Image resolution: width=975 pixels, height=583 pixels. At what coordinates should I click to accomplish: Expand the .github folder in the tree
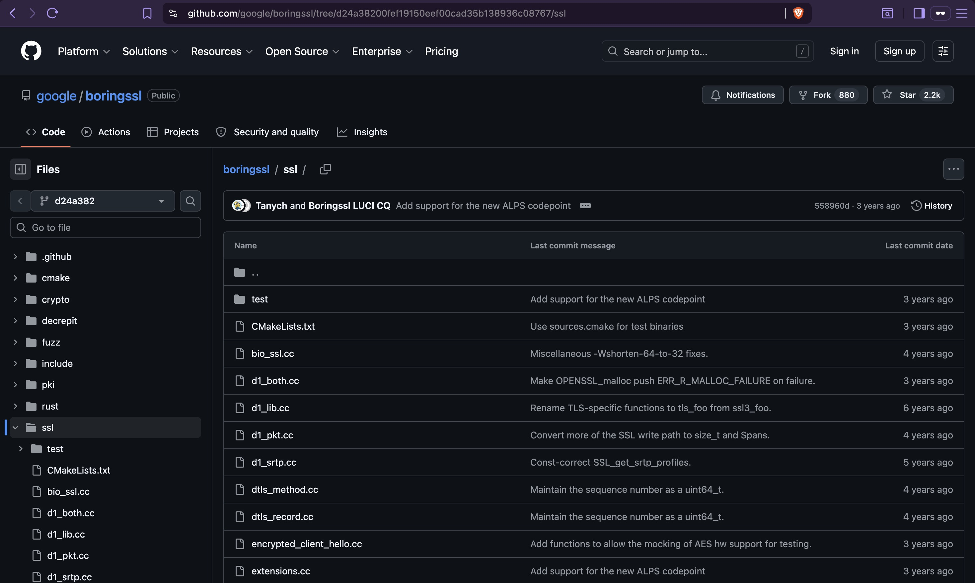pyautogui.click(x=15, y=257)
